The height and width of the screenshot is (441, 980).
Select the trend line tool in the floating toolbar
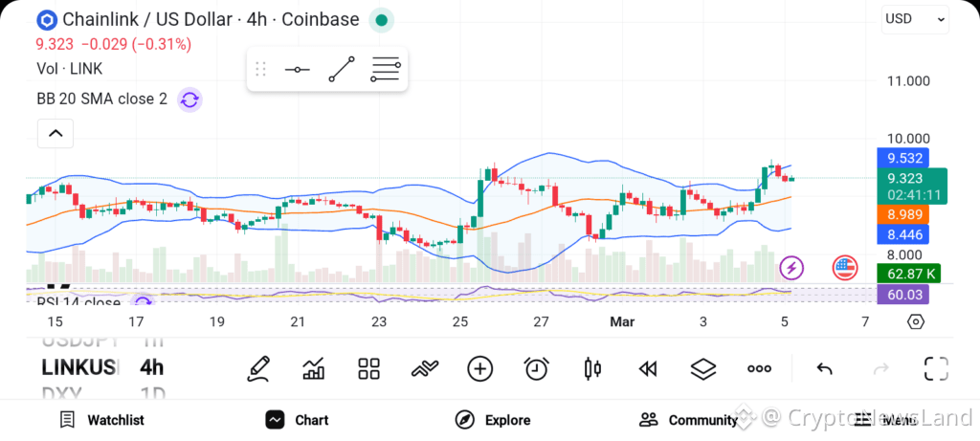[x=342, y=69]
